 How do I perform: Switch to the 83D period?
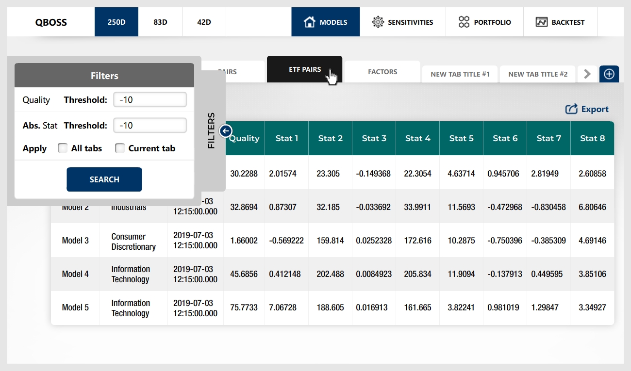pyautogui.click(x=160, y=22)
